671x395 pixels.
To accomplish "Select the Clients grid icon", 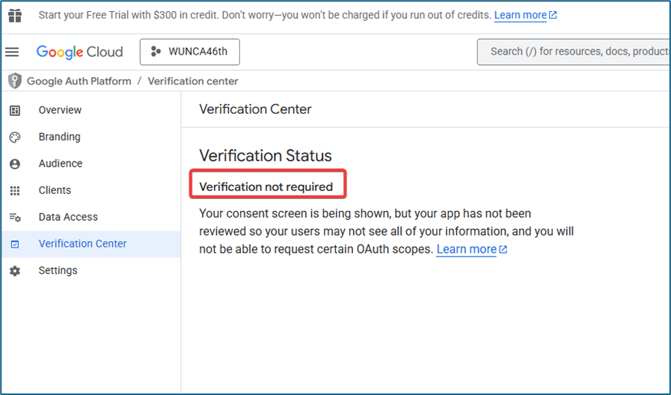I will (x=15, y=191).
